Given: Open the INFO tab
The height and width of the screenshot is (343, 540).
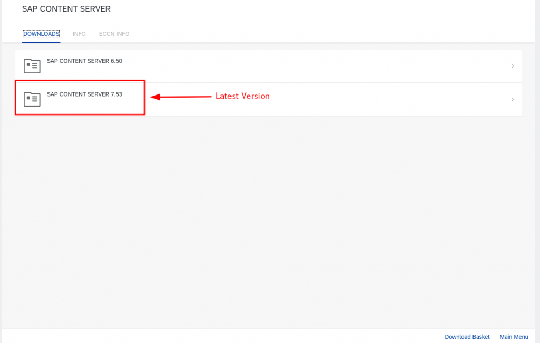Looking at the screenshot, I should [79, 34].
